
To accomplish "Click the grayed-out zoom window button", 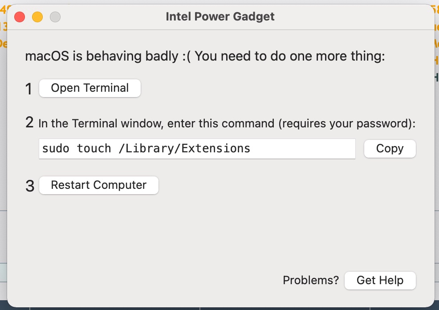I will (x=55, y=17).
